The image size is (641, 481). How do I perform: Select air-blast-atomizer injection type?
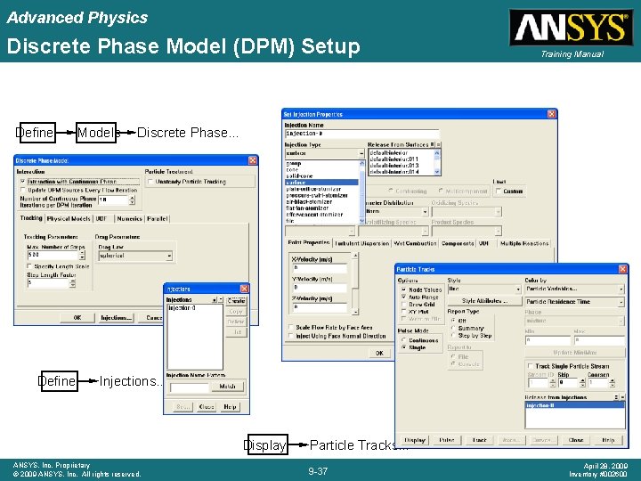(321, 201)
